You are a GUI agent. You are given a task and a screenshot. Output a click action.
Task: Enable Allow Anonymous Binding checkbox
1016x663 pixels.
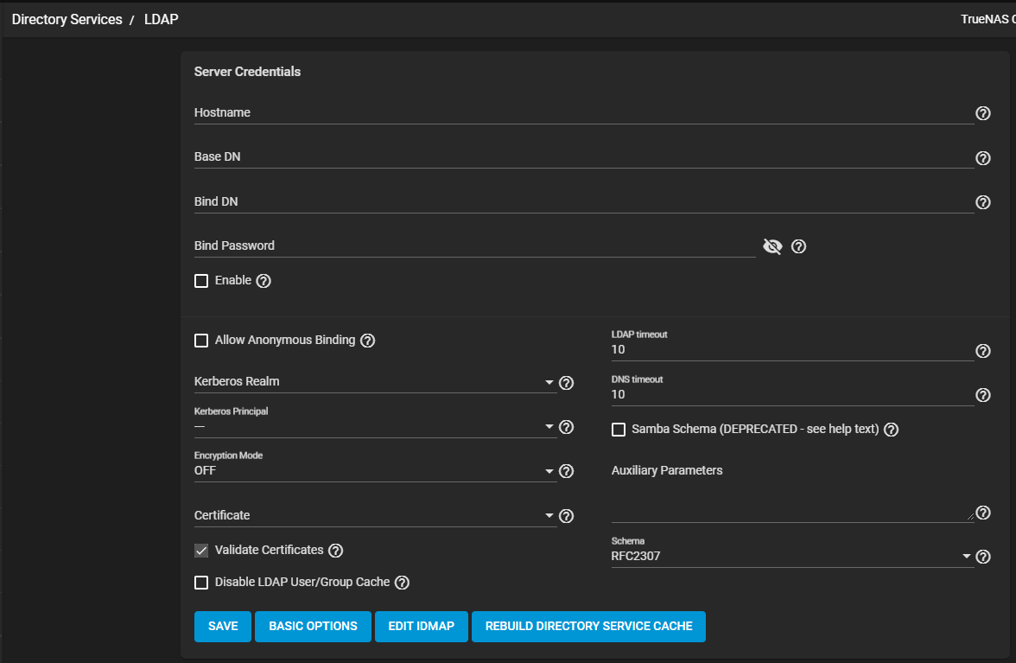pos(201,341)
